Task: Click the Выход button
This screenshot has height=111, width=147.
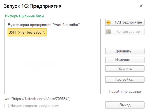Action: pyautogui.click(x=125, y=105)
